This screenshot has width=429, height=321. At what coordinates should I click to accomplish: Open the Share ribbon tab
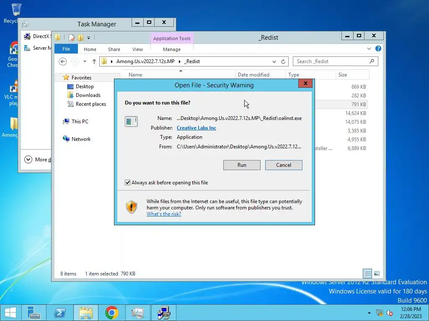(114, 49)
